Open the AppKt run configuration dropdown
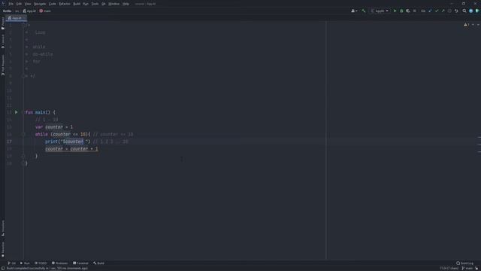This screenshot has width=481, height=271. tap(380, 11)
